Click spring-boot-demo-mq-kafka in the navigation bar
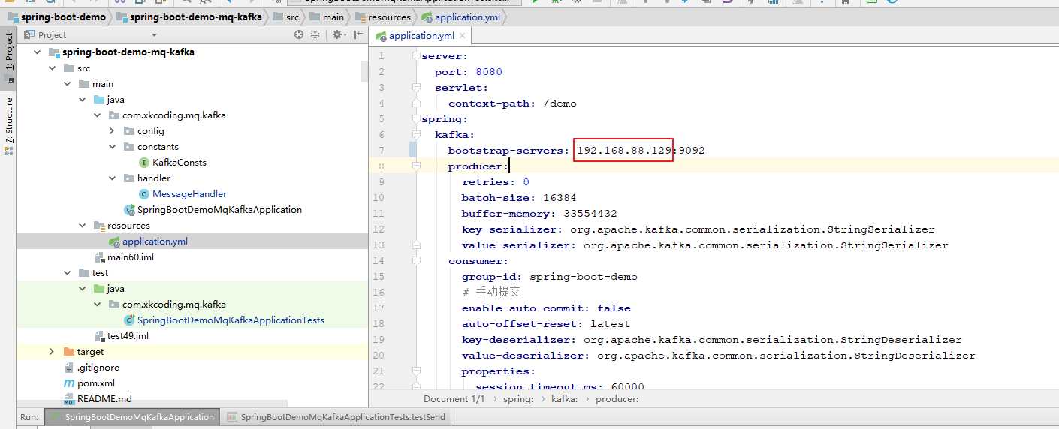1059x429 pixels. pos(189,16)
